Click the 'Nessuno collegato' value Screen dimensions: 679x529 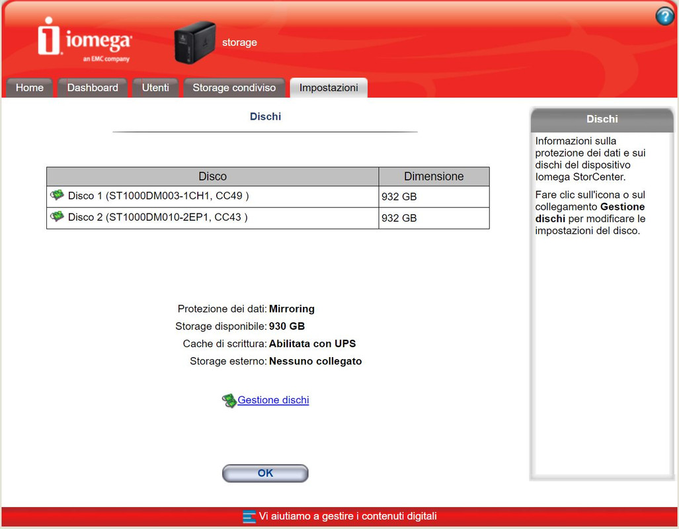(x=315, y=361)
